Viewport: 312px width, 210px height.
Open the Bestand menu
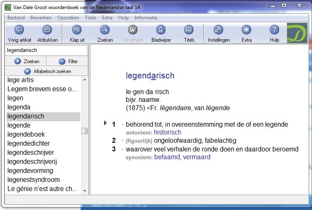(x=16, y=18)
